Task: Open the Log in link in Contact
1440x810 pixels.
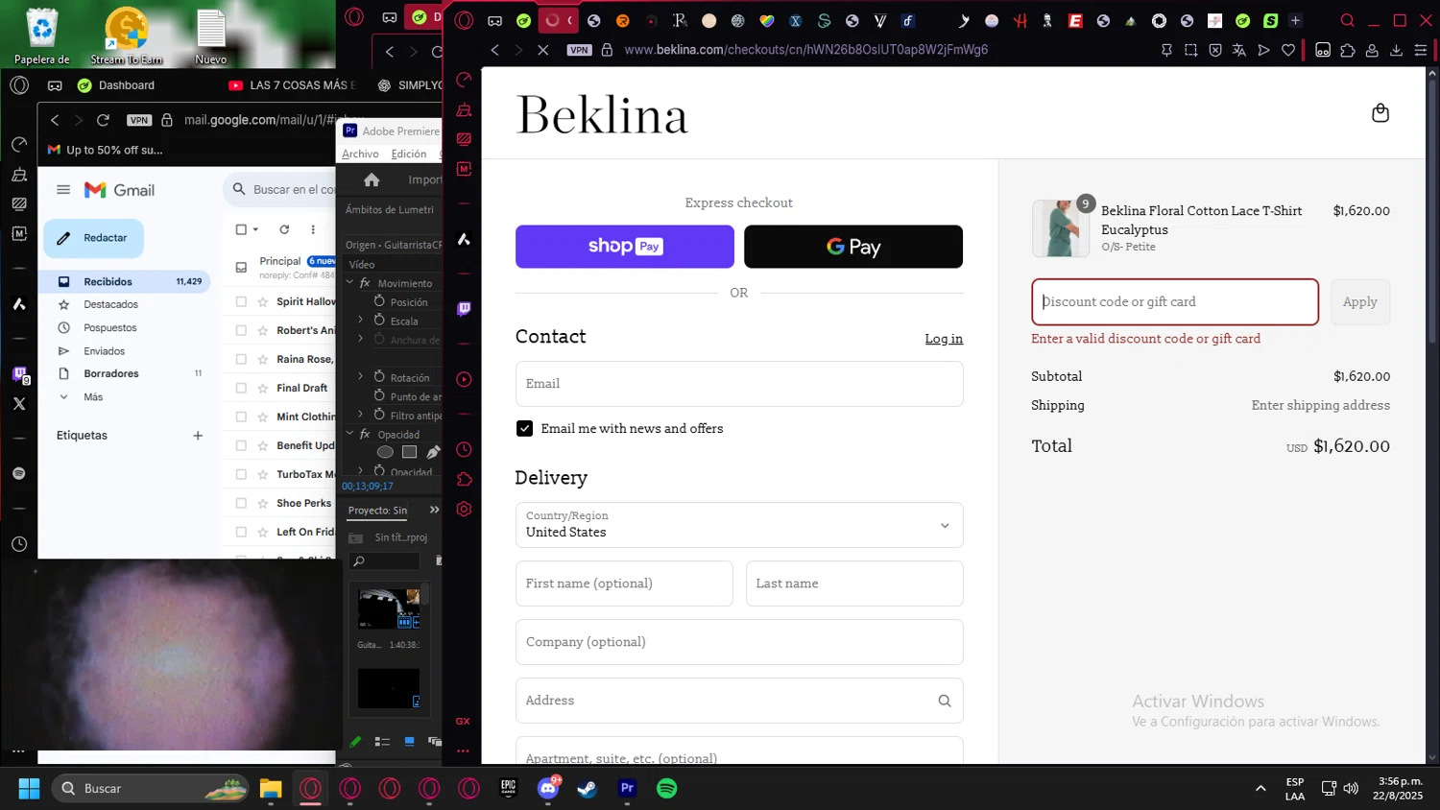Action: [944, 339]
